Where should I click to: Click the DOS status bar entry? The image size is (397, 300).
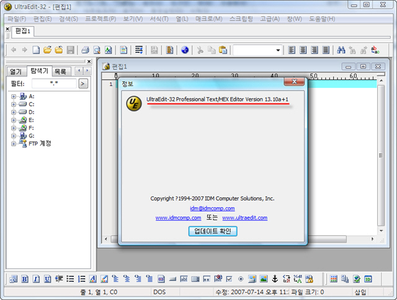[159, 292]
